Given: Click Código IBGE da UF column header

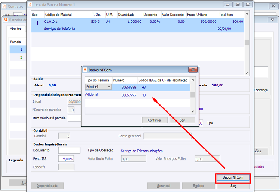Looking at the screenshot, I should click(163, 80).
